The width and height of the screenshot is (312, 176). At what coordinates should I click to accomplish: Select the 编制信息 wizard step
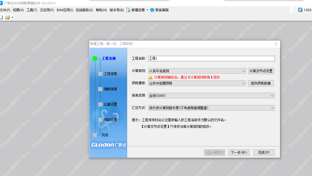(x=111, y=89)
